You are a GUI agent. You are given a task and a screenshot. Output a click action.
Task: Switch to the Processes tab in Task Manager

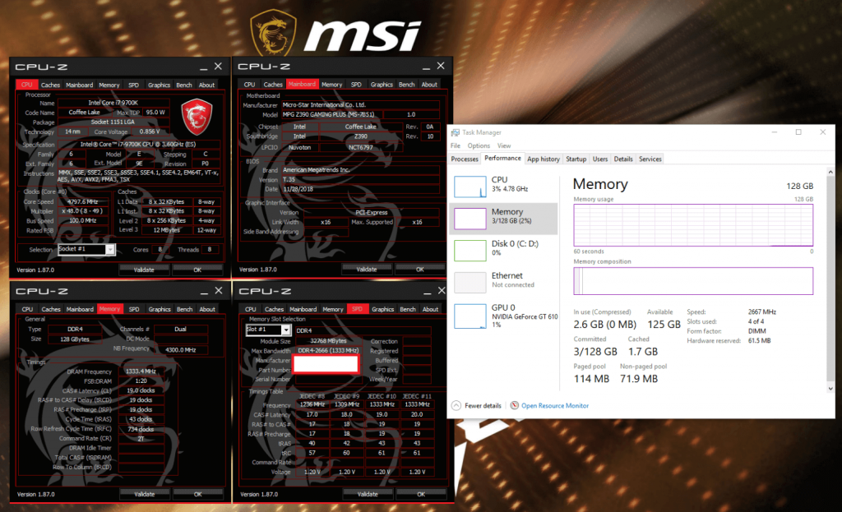coord(465,159)
